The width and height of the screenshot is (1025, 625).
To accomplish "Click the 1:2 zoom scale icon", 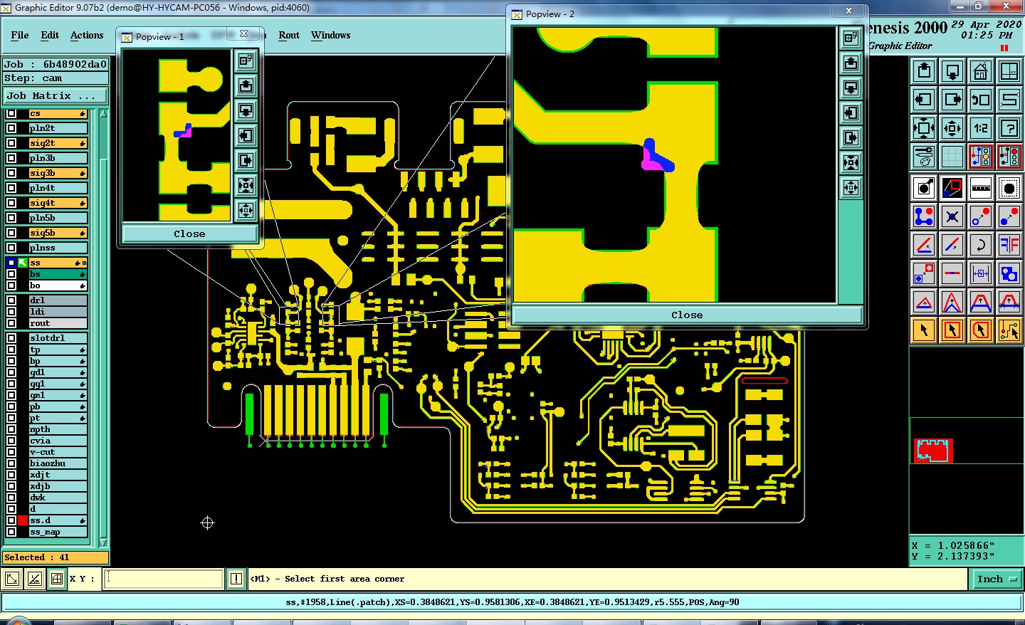I will [x=981, y=129].
